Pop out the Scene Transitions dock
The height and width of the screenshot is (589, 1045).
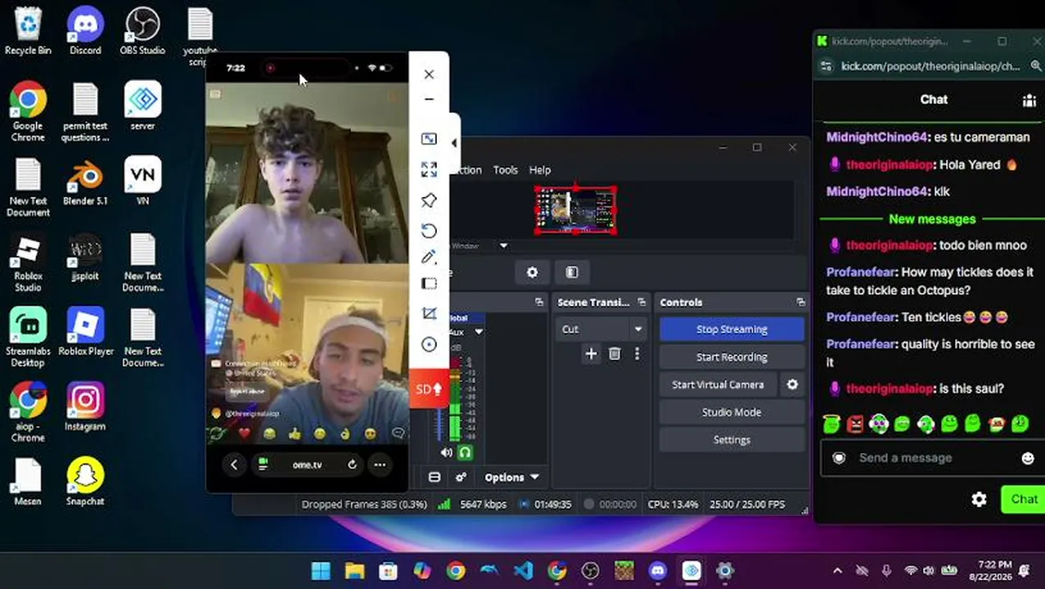[x=642, y=302]
